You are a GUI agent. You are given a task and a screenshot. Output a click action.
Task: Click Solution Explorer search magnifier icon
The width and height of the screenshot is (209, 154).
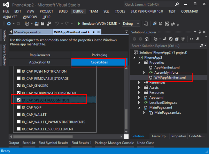[201, 46]
